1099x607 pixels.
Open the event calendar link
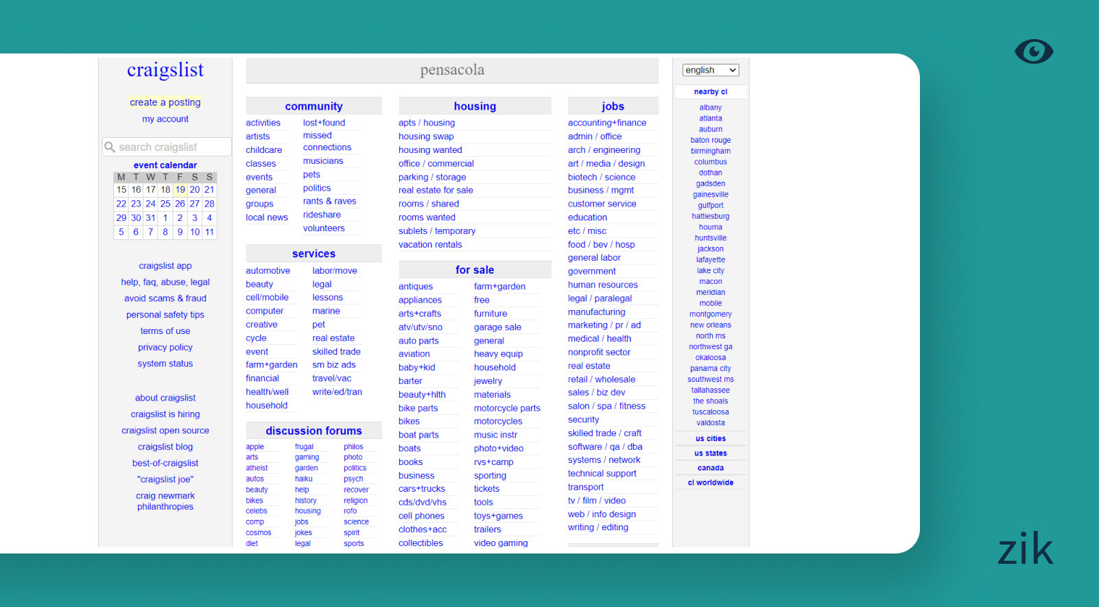coord(165,165)
